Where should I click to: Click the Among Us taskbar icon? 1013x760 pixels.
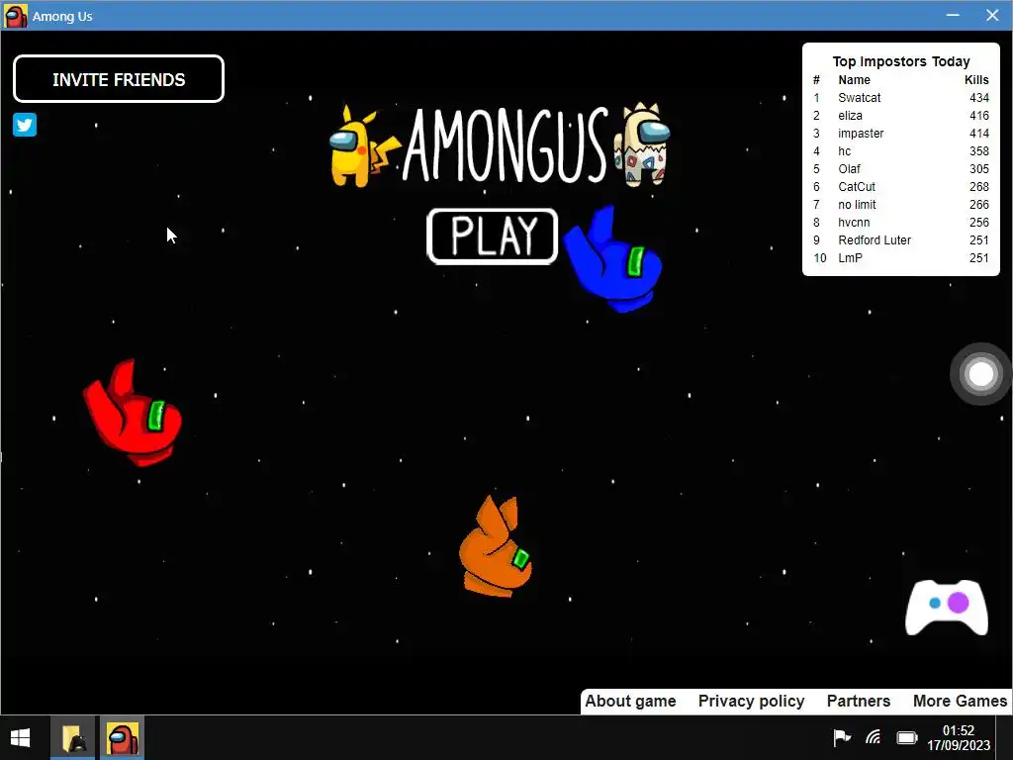click(x=123, y=737)
